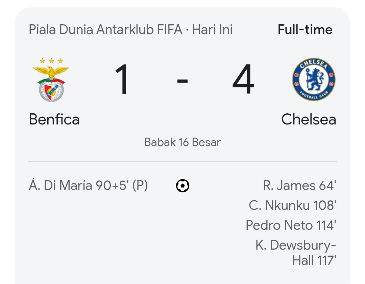Click the Chelsea club crest
Screen dimensions: 365x284
[x=314, y=80]
